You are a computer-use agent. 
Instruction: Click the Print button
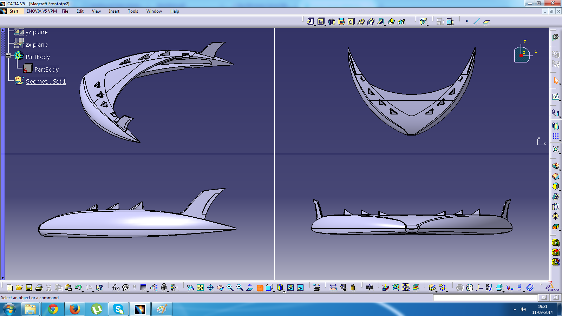[39, 288]
